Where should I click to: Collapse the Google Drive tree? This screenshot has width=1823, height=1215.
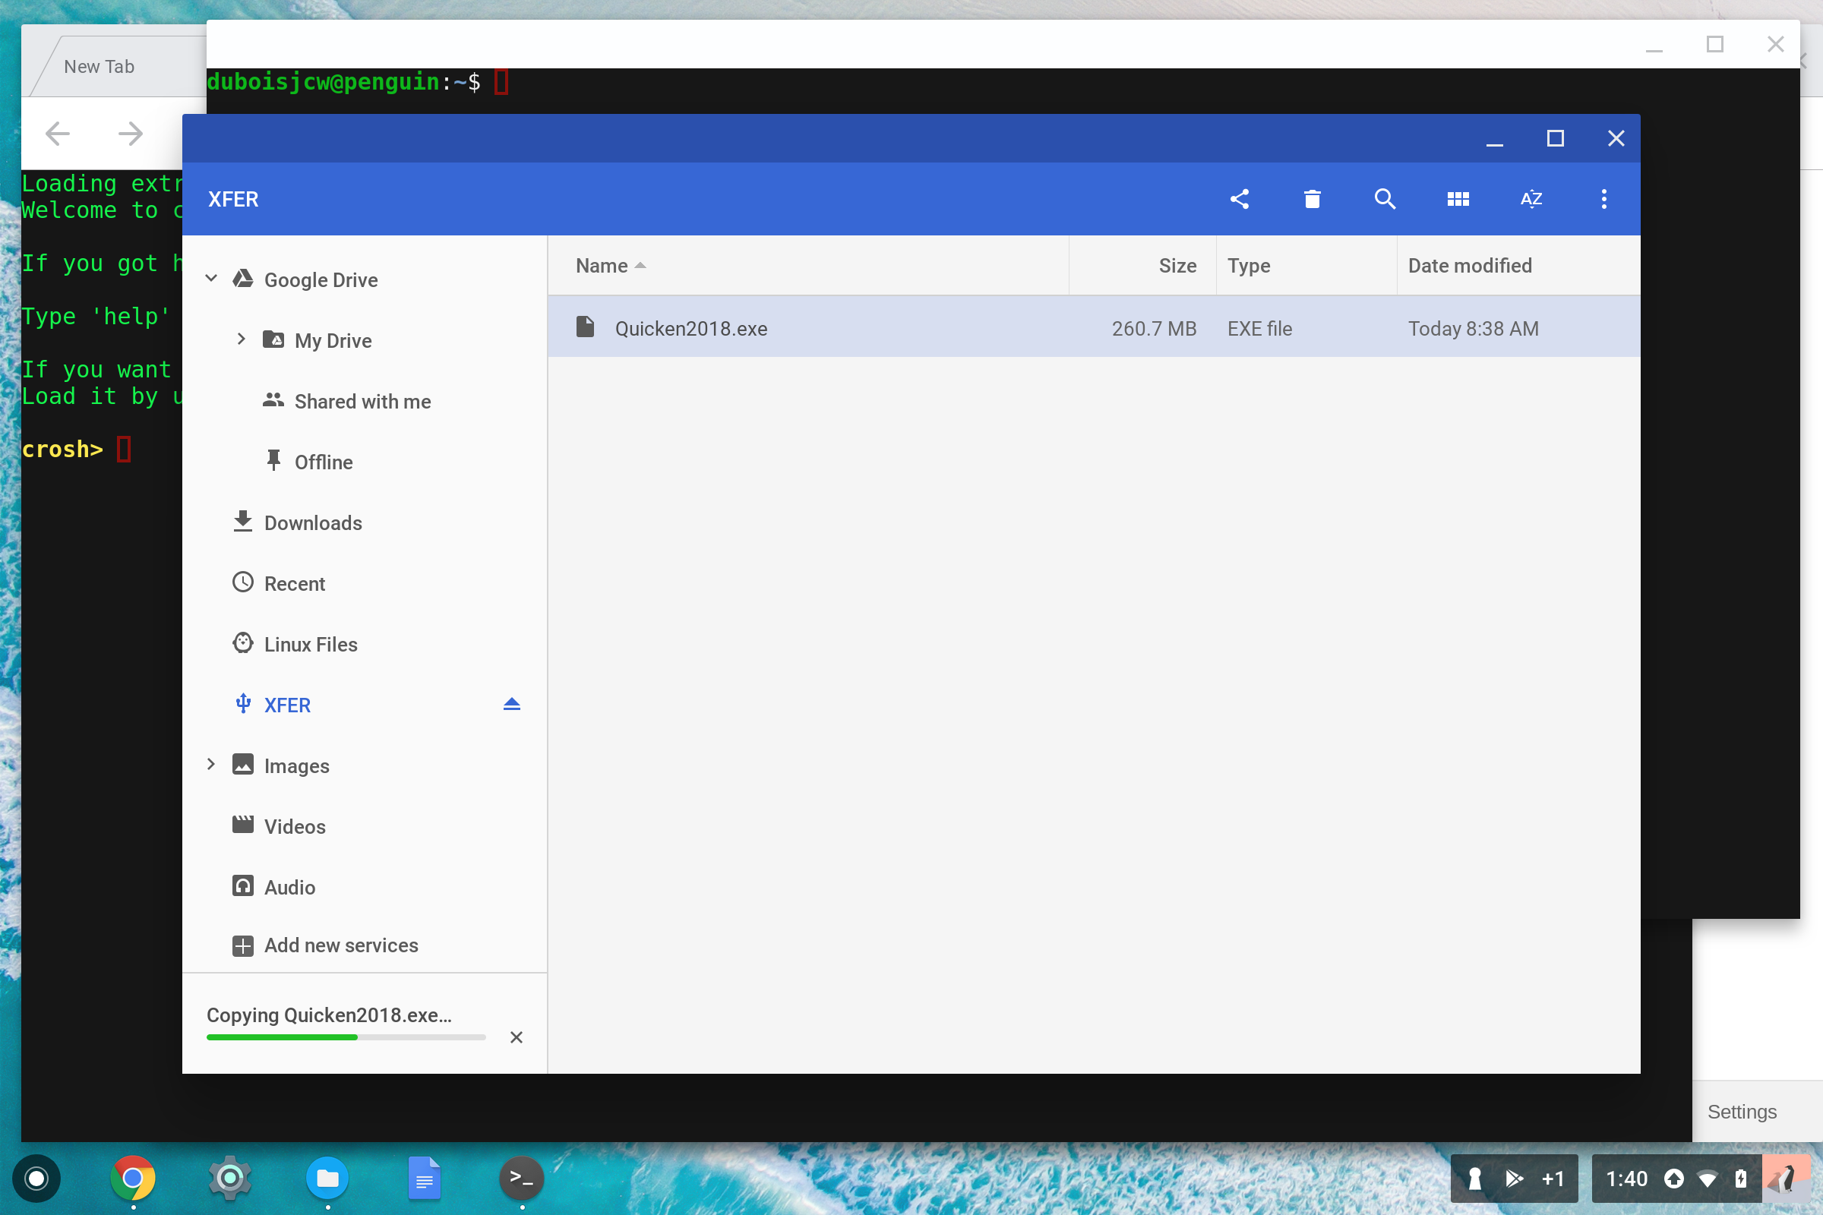211,278
